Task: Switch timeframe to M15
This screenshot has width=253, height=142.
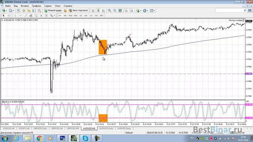Action: 70,16
